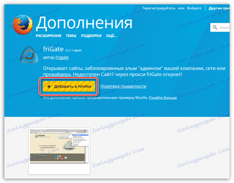Click the Войдите login link

pyautogui.click(x=194, y=8)
